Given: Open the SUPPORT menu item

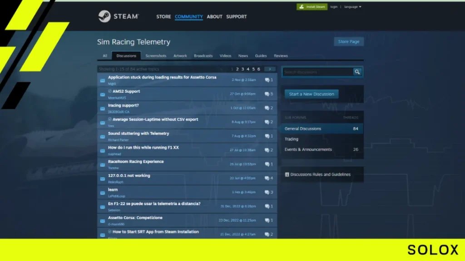Looking at the screenshot, I should coord(236,17).
